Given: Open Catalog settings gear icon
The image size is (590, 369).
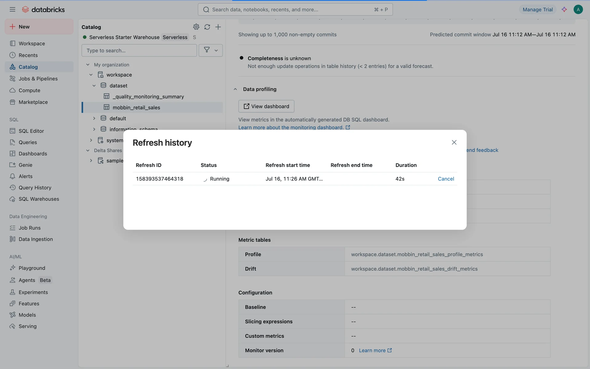Looking at the screenshot, I should point(196,27).
